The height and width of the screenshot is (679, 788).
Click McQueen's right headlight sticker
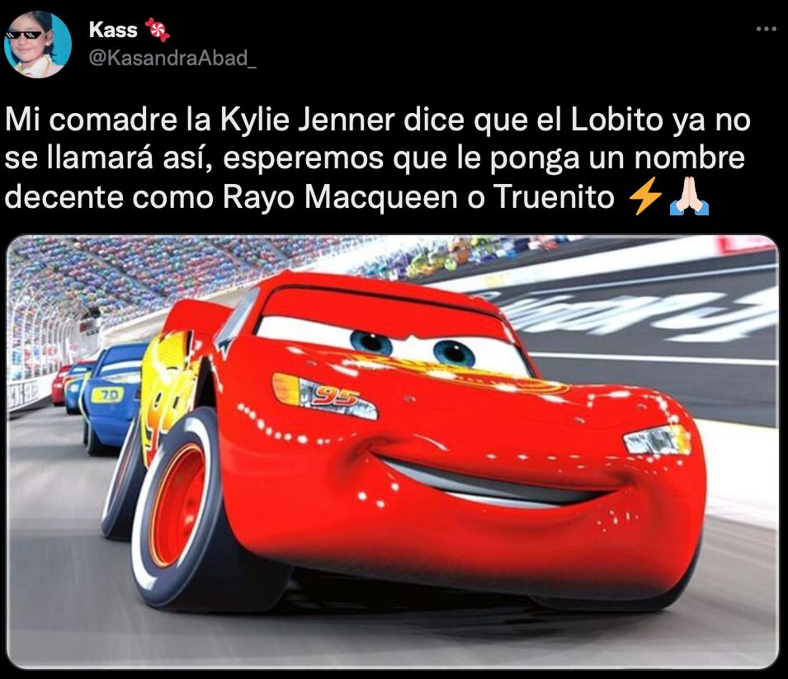[x=658, y=441]
